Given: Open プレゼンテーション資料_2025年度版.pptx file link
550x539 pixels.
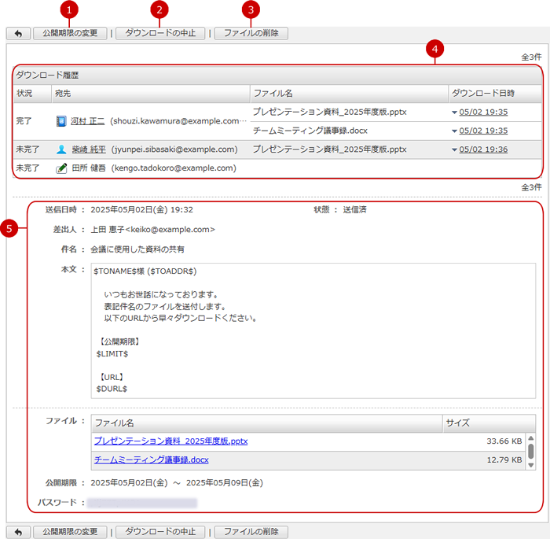Looking at the screenshot, I should click(x=170, y=441).
